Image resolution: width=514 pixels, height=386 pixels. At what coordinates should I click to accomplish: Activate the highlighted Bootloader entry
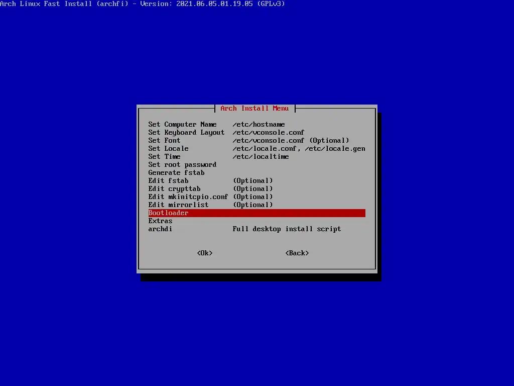[x=256, y=213]
